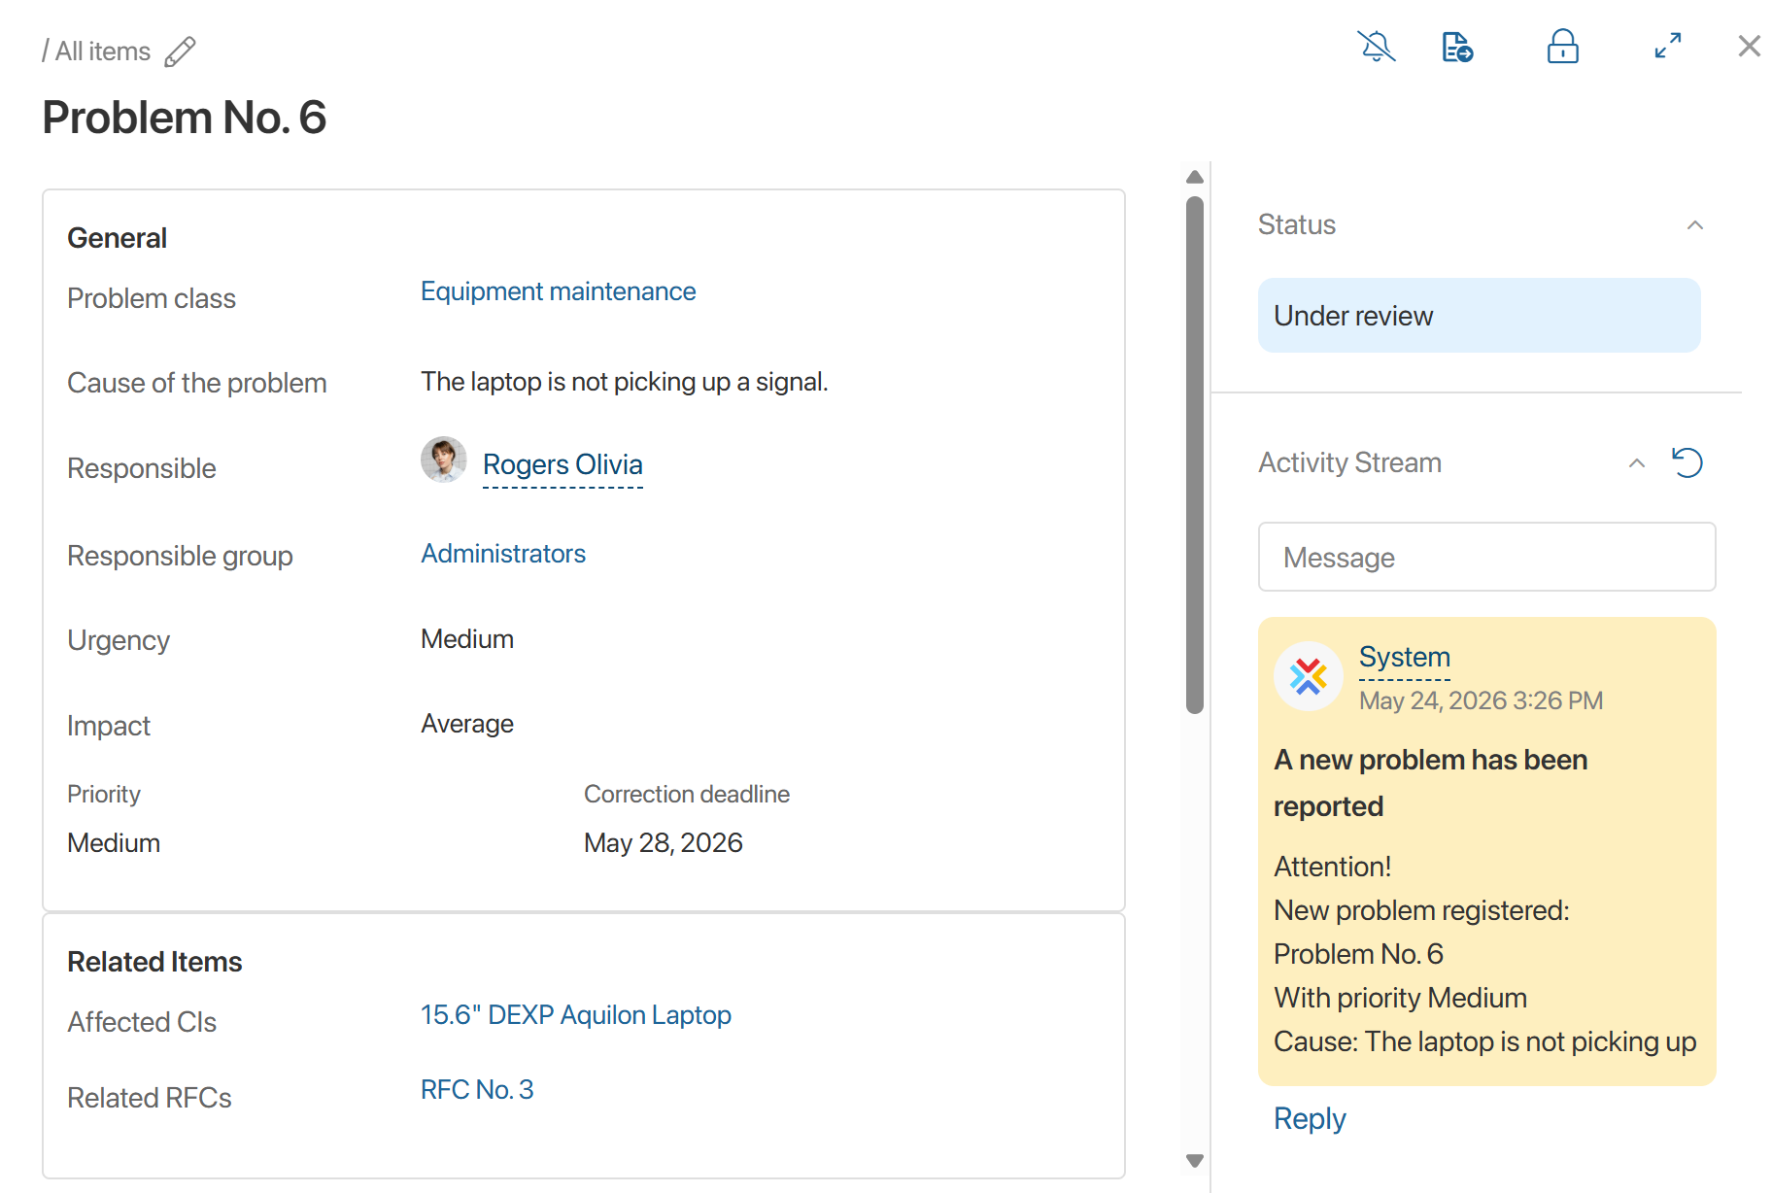1772x1193 pixels.
Task: Open the Administrators group link
Action: pos(503,554)
